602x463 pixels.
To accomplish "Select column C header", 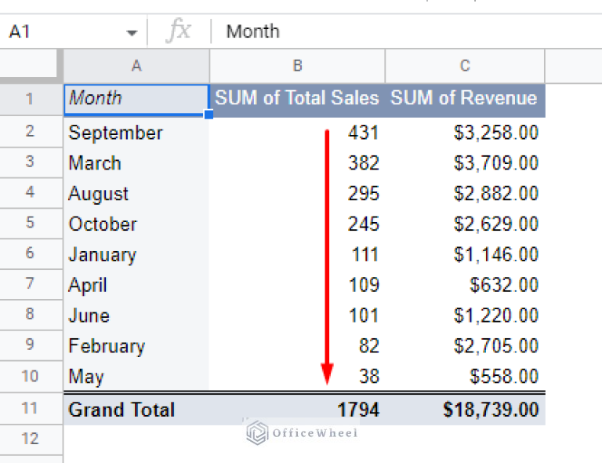I will pos(465,67).
